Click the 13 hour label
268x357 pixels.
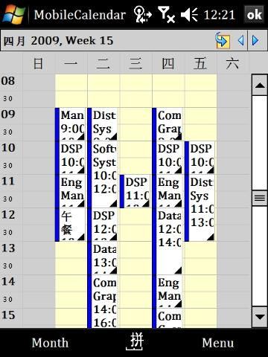[x=8, y=248]
